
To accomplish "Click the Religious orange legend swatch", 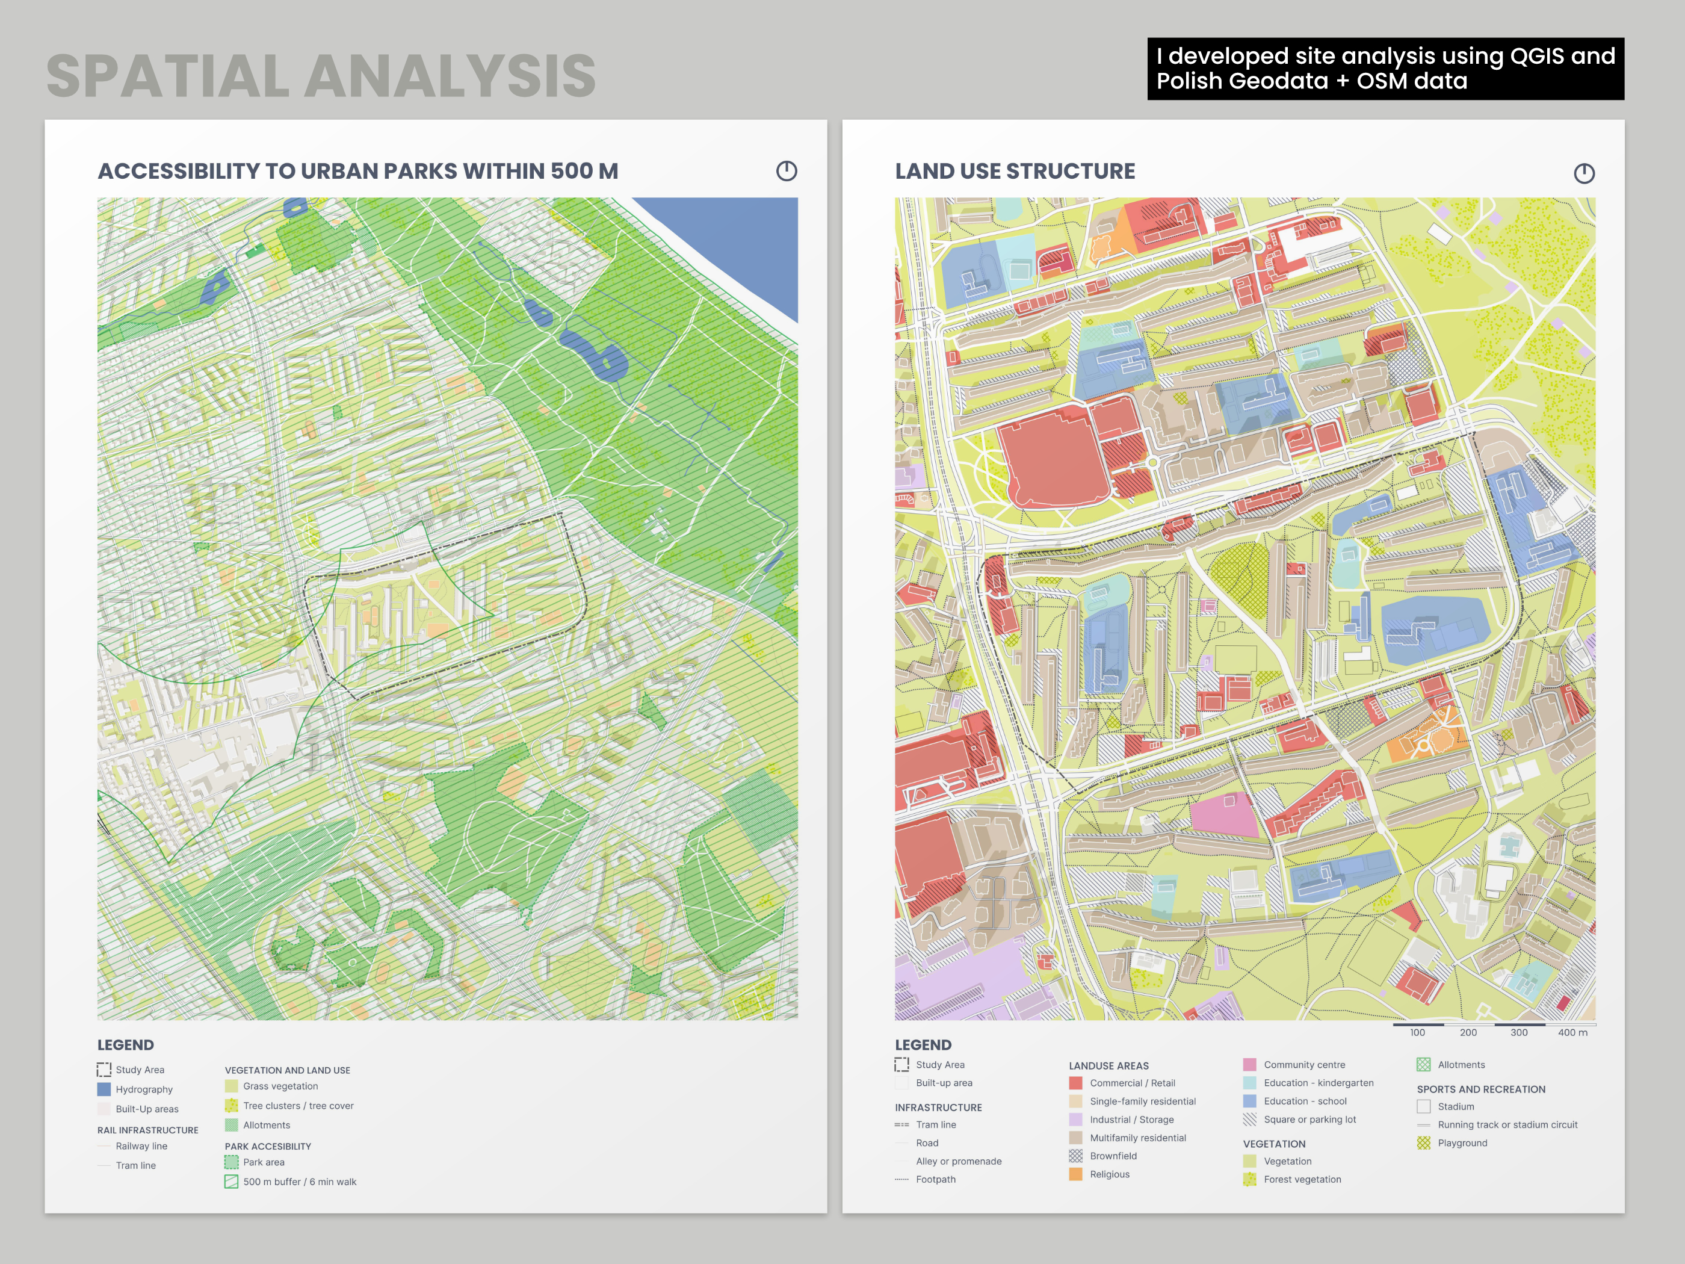I will click(1075, 1174).
